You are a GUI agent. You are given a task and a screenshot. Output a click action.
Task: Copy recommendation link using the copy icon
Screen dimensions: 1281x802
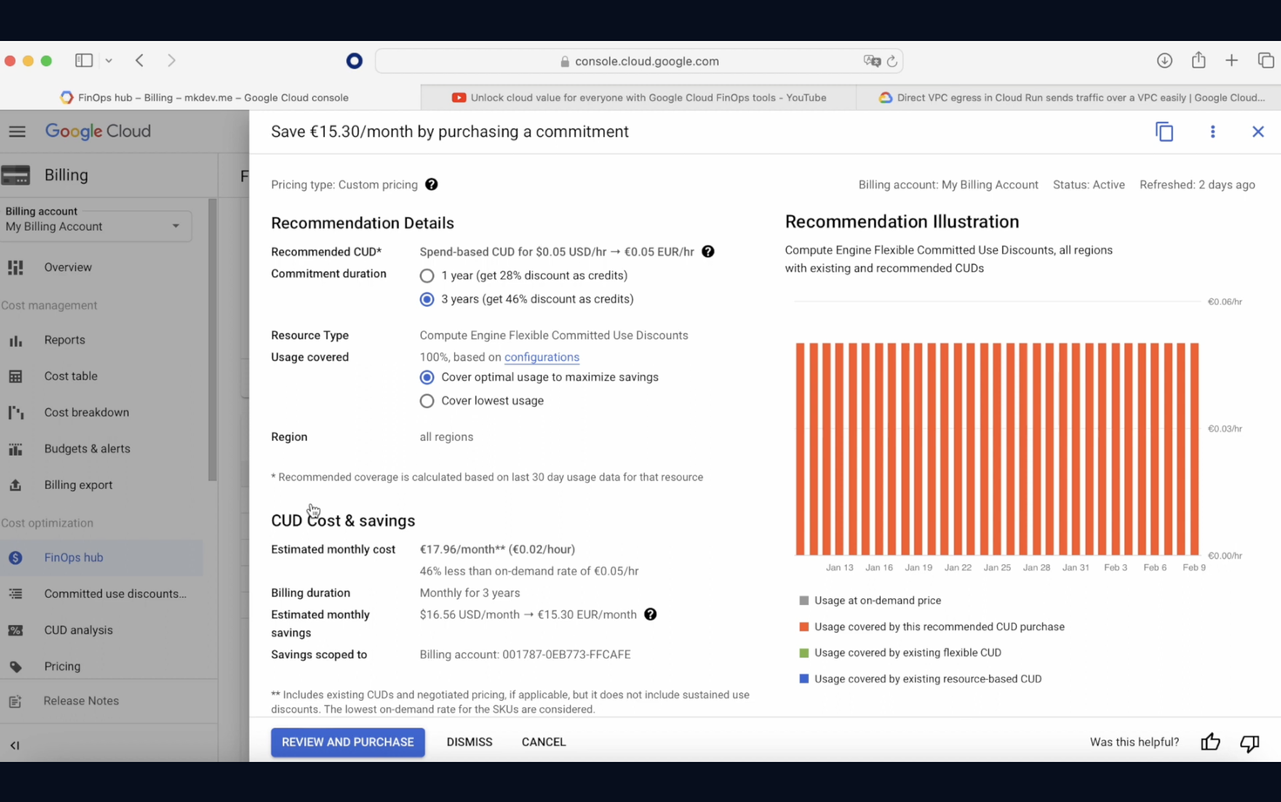point(1164,132)
